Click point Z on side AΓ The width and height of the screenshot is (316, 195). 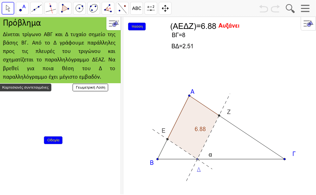tap(219, 116)
